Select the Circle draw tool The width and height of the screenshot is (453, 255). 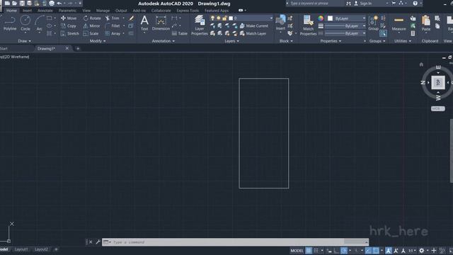[x=25, y=23]
